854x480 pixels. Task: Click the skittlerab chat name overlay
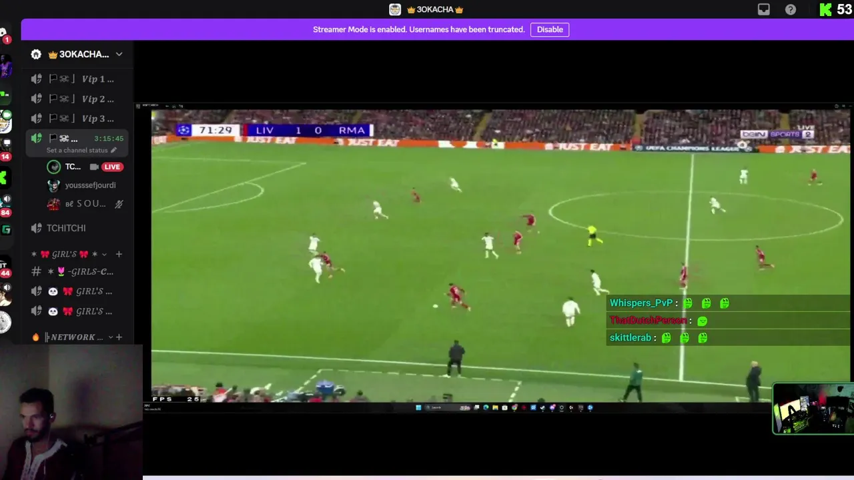pos(630,338)
